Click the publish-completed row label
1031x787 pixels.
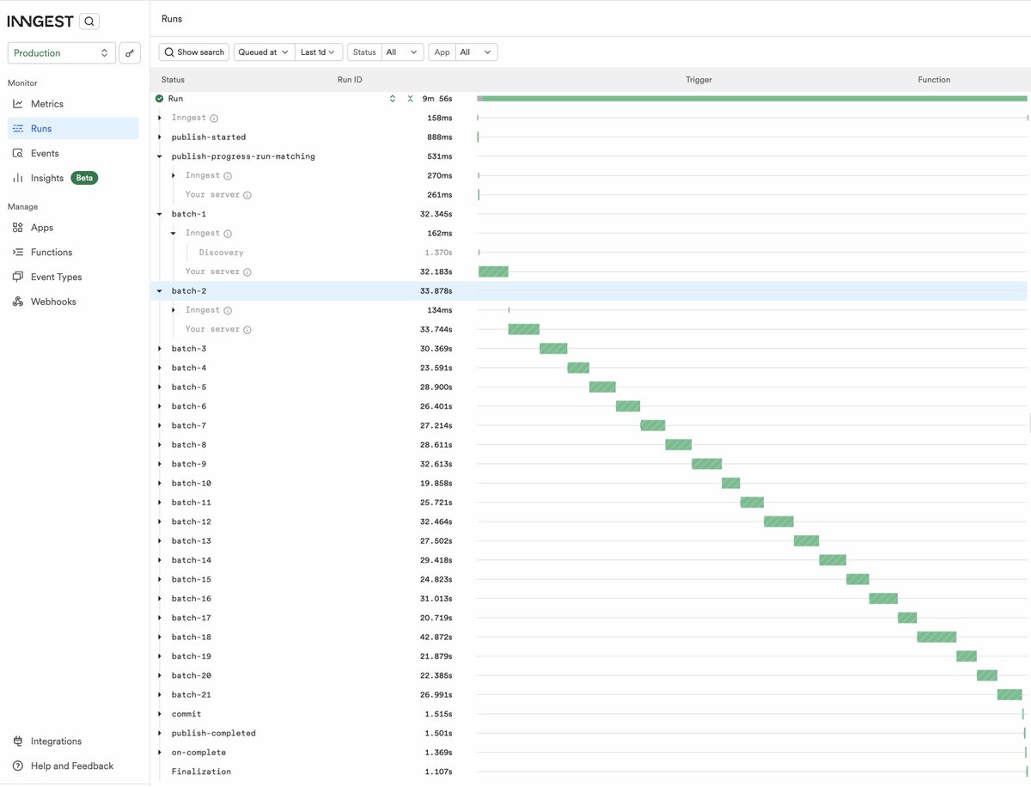pos(214,734)
